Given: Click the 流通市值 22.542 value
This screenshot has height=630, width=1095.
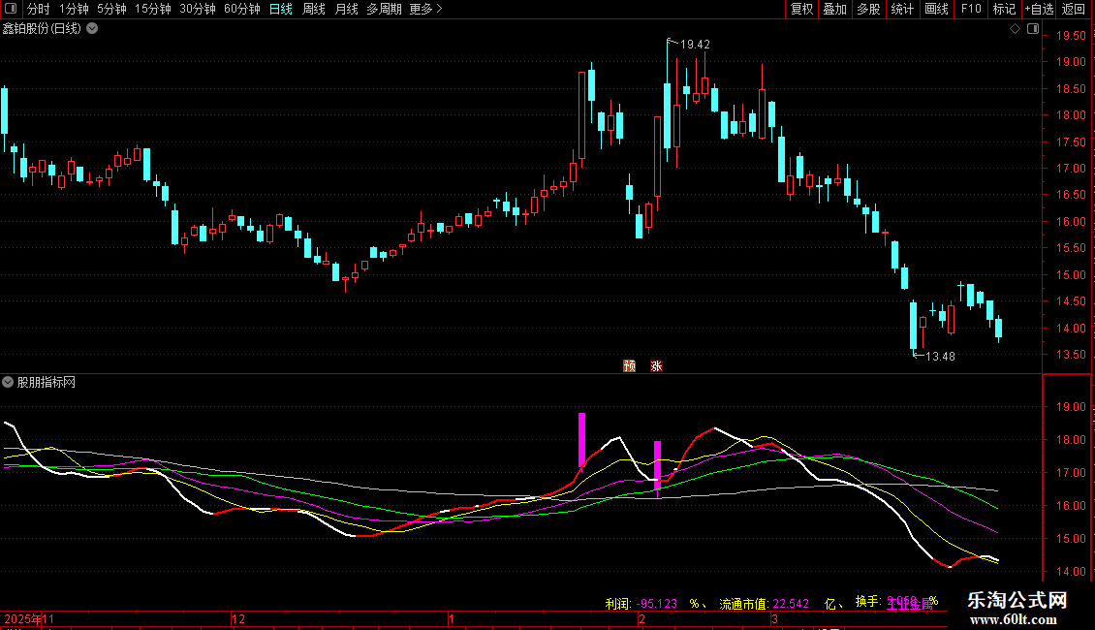Looking at the screenshot, I should coord(791,604).
